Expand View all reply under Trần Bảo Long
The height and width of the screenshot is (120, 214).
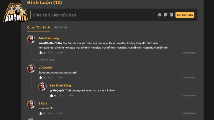[x=47, y=60]
